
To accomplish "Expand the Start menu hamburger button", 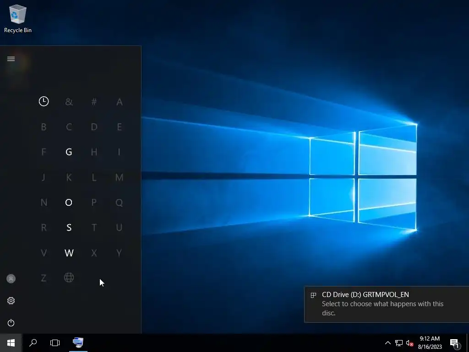I will 11,59.
